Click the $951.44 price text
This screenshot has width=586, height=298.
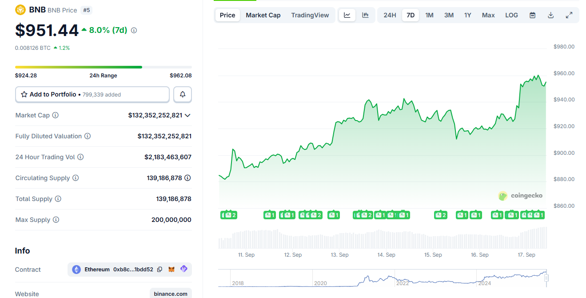pyautogui.click(x=47, y=30)
